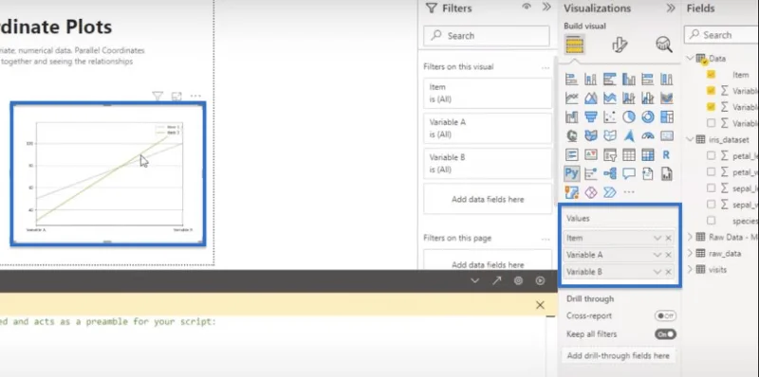Choose the decomposition tree visual
Viewport: 759px width, 377px height.
pyautogui.click(x=610, y=173)
